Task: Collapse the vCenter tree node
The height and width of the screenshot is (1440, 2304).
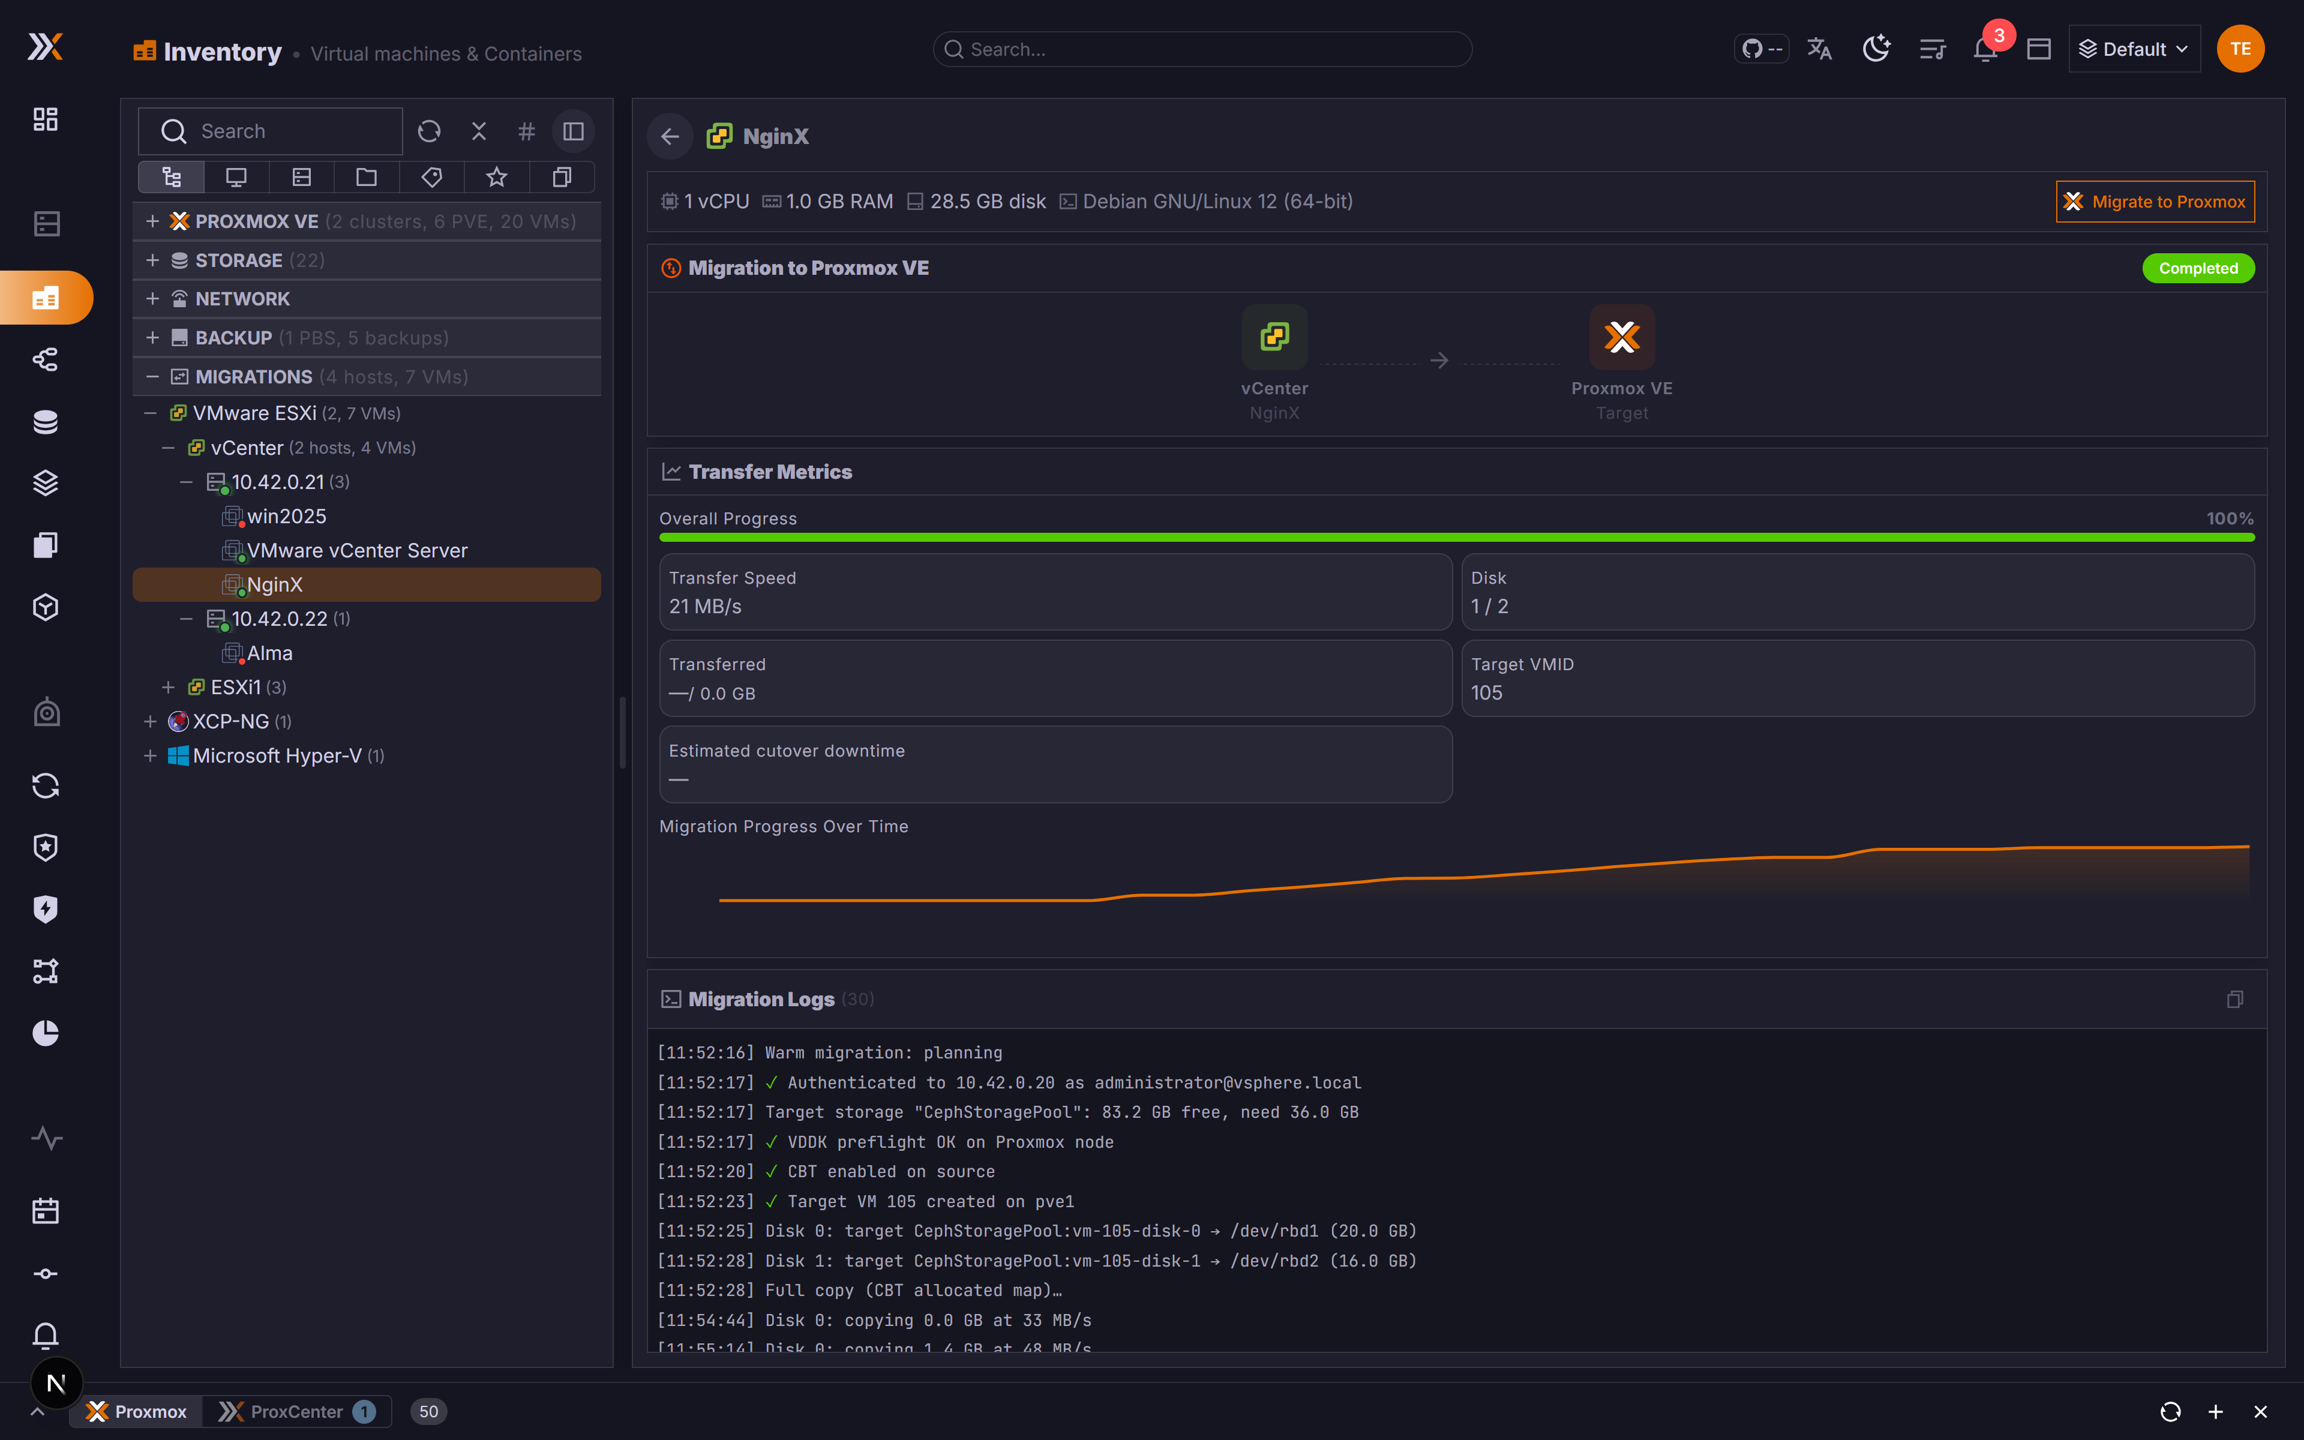Action: pos(169,448)
